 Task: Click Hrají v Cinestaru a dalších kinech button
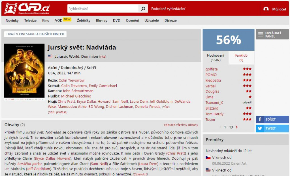[x=35, y=34]
